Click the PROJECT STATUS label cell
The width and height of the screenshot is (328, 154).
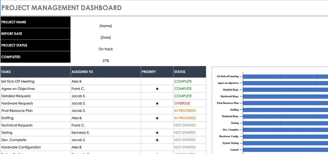pyautogui.click(x=35, y=45)
